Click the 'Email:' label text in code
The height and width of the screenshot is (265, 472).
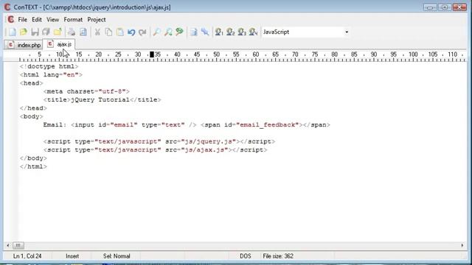click(x=55, y=124)
